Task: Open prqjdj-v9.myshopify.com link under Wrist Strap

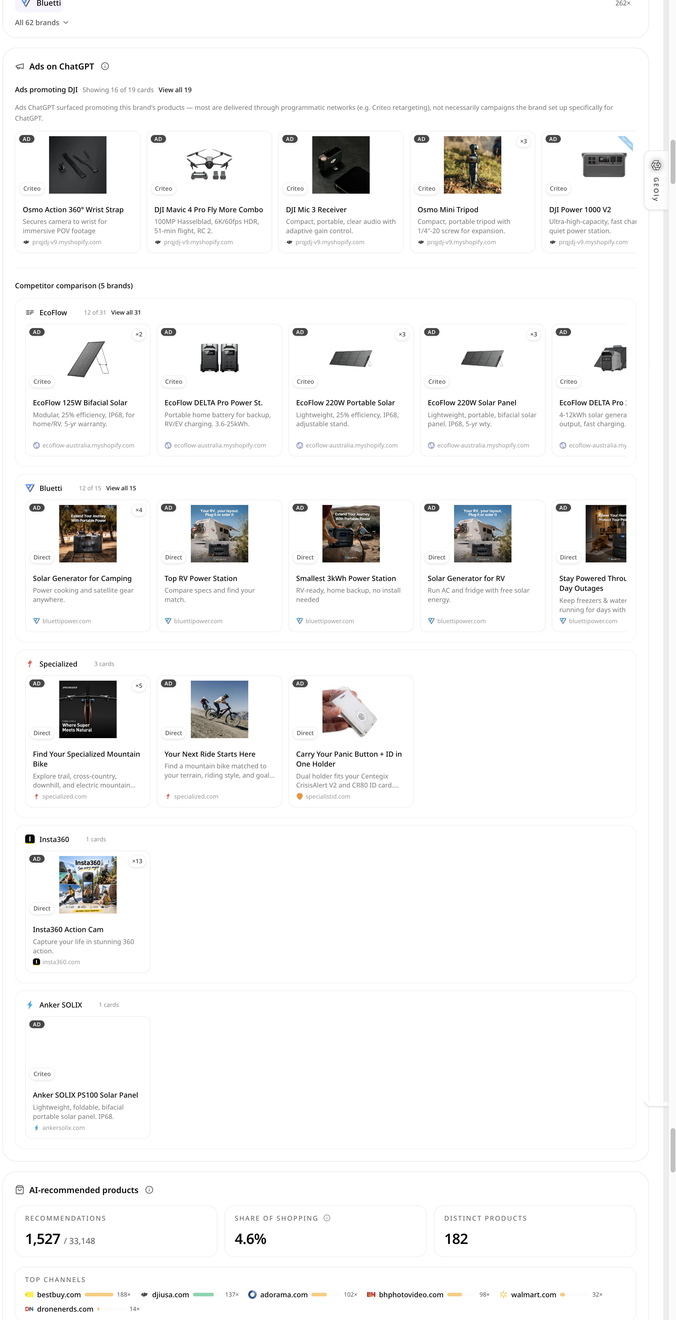Action: (67, 242)
